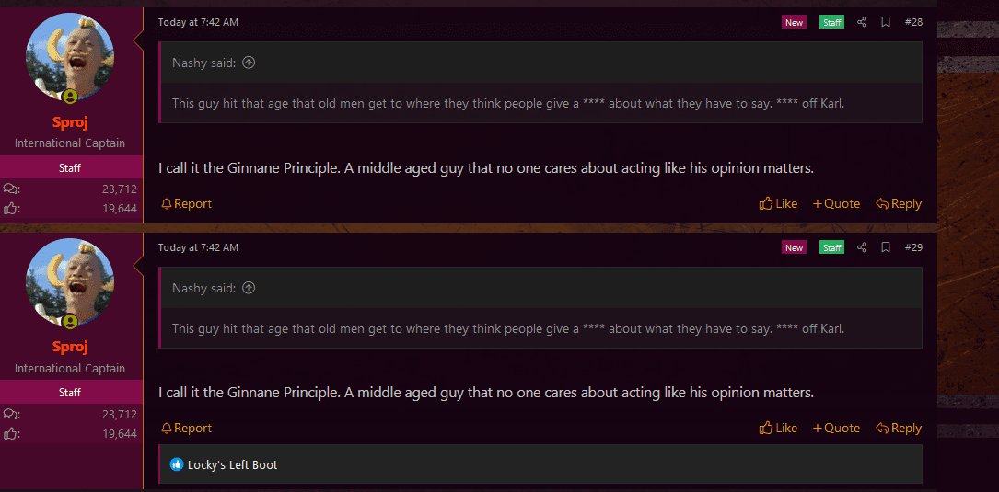Jump to Nashy's original post in #28 quote
Screen dimensions: 999x492
point(250,63)
